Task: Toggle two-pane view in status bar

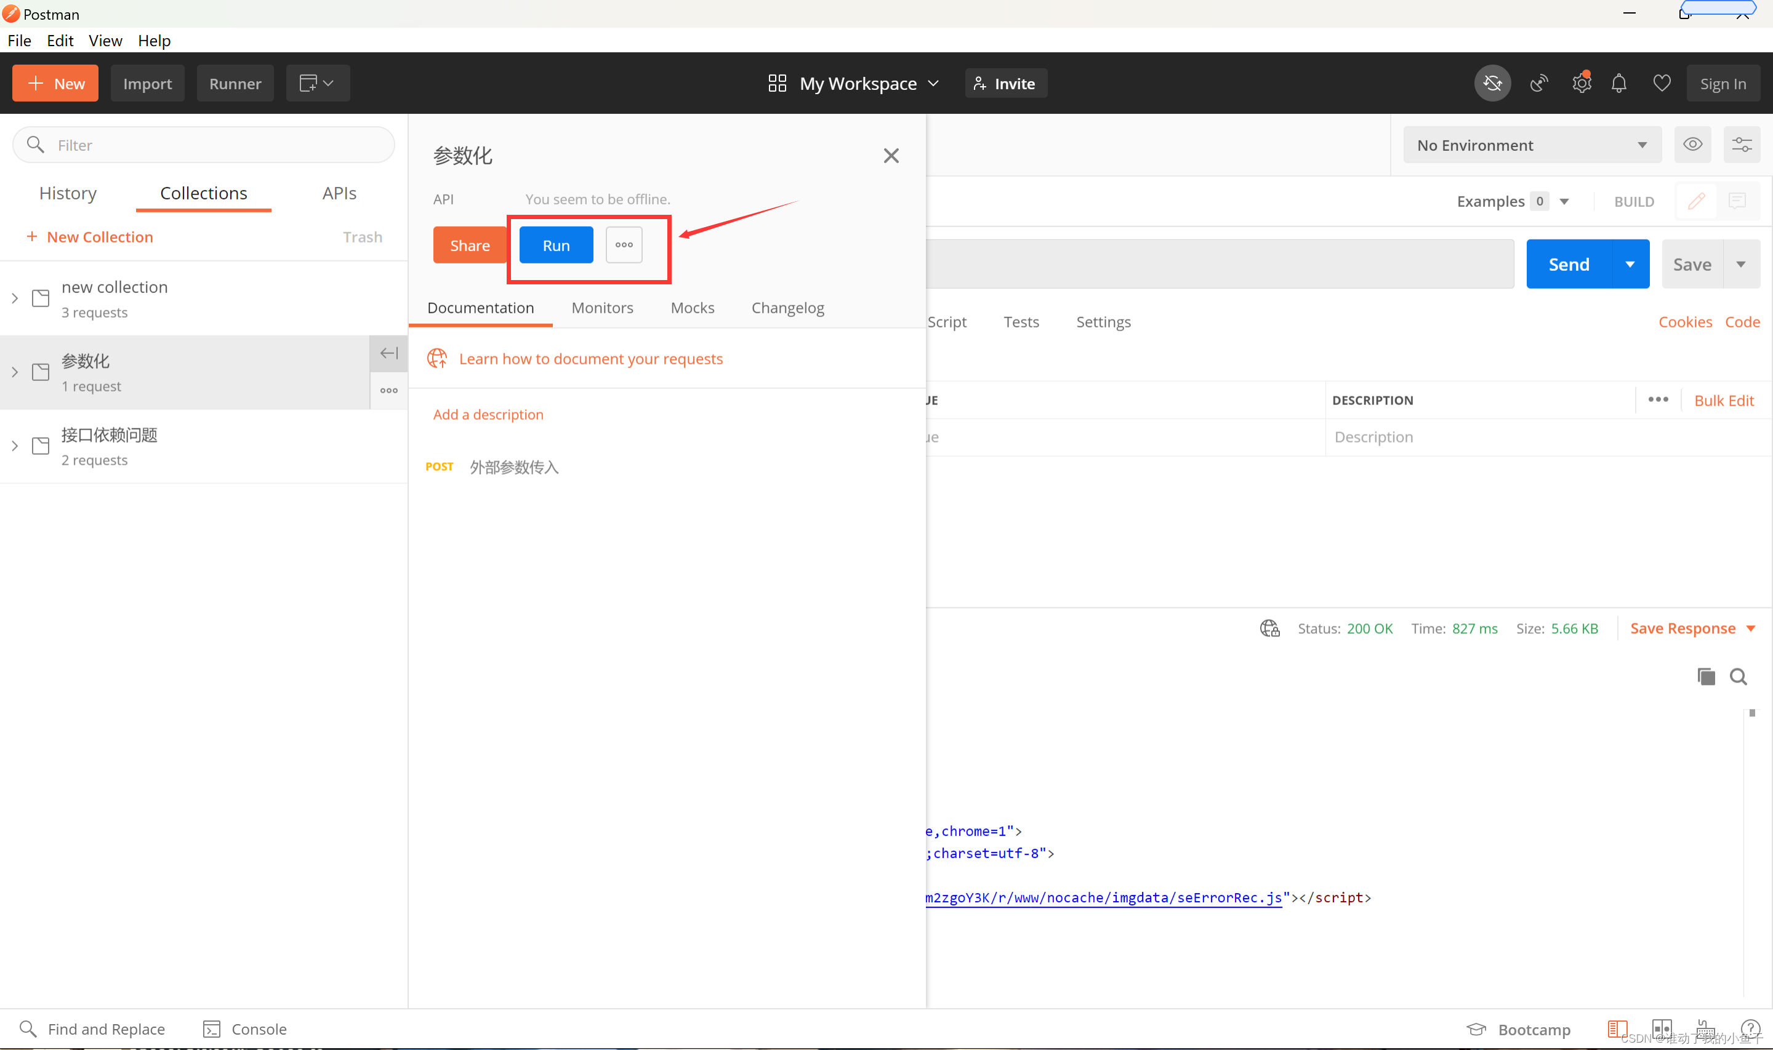Action: pos(1661,1028)
